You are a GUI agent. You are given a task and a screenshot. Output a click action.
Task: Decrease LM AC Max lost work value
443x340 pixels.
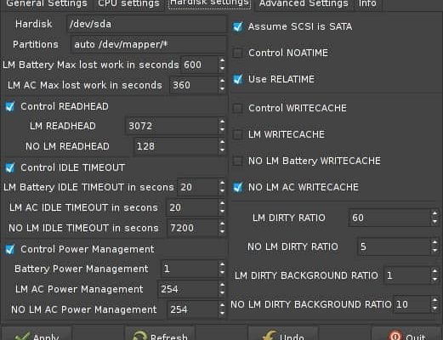click(222, 89)
